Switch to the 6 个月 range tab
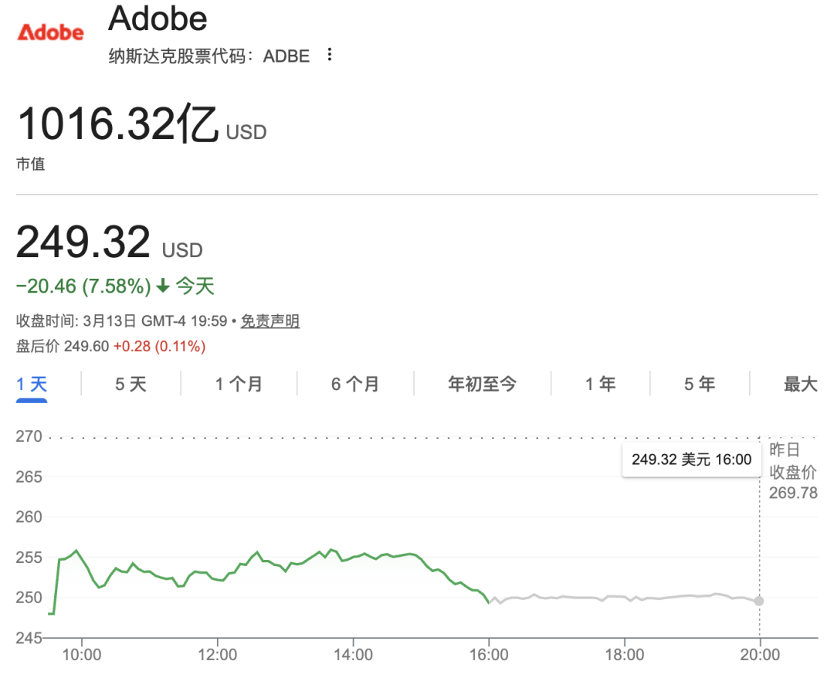The height and width of the screenshot is (678, 834). (x=355, y=384)
